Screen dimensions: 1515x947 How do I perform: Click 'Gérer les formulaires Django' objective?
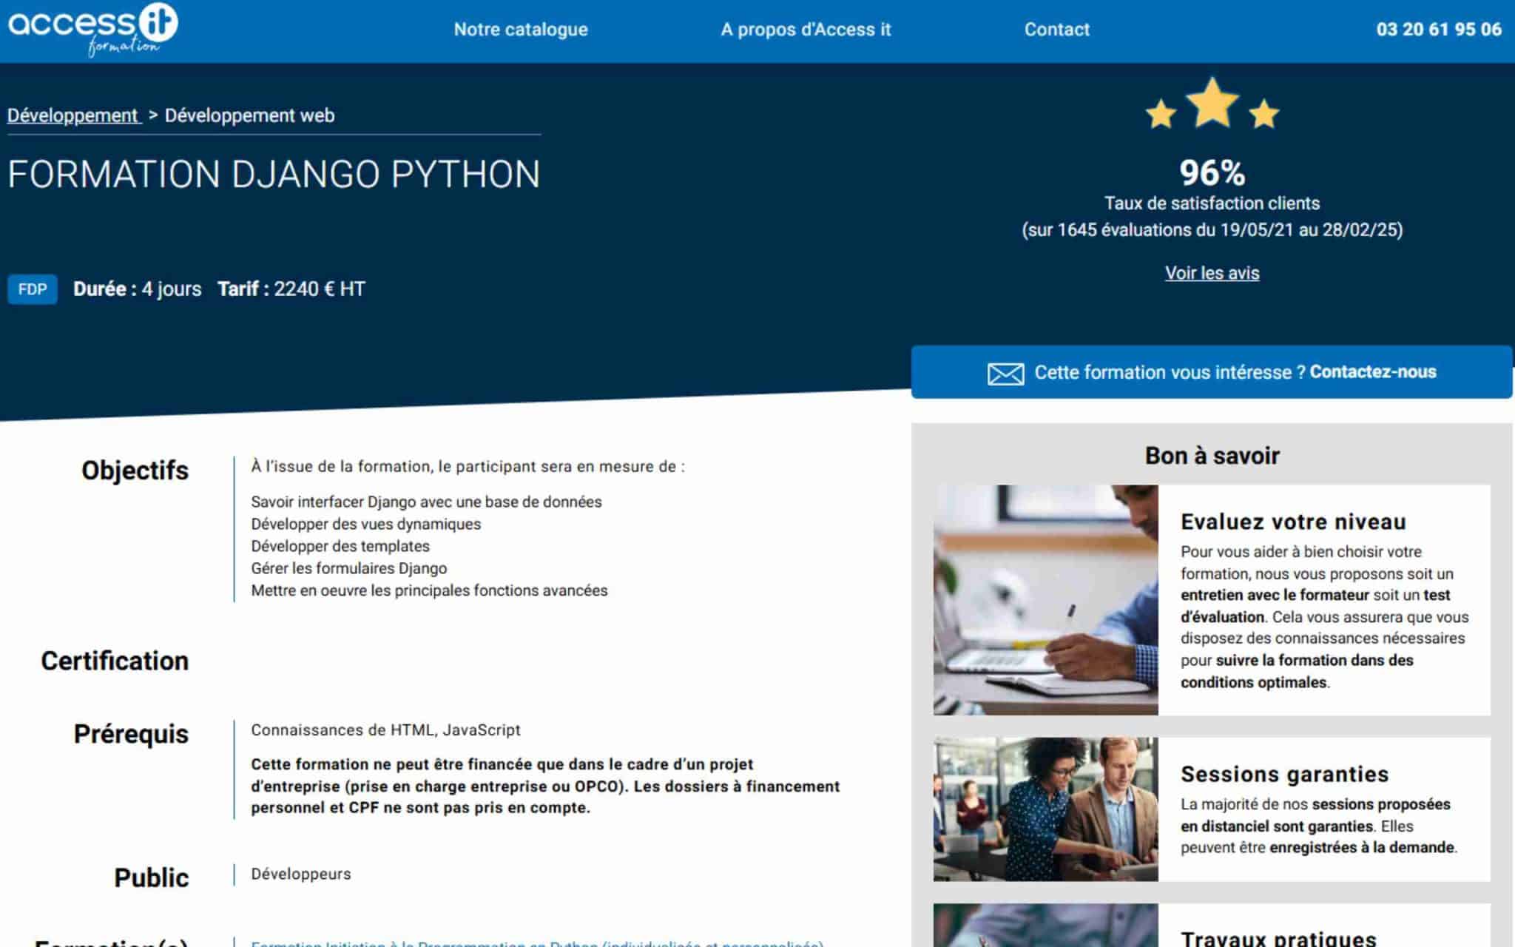point(348,568)
